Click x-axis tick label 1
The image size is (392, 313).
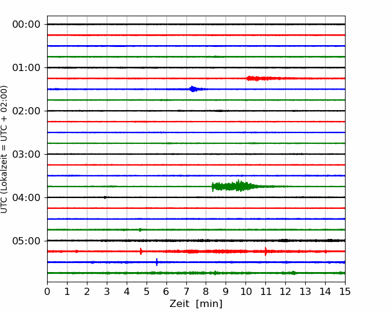(67, 291)
